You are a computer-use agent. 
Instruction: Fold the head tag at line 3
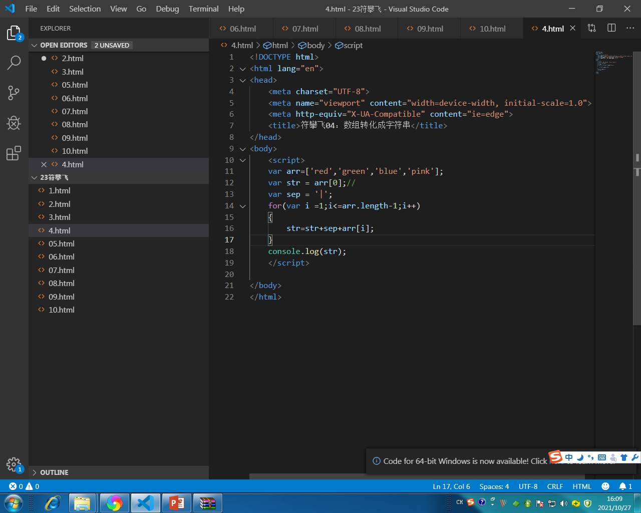click(x=243, y=80)
